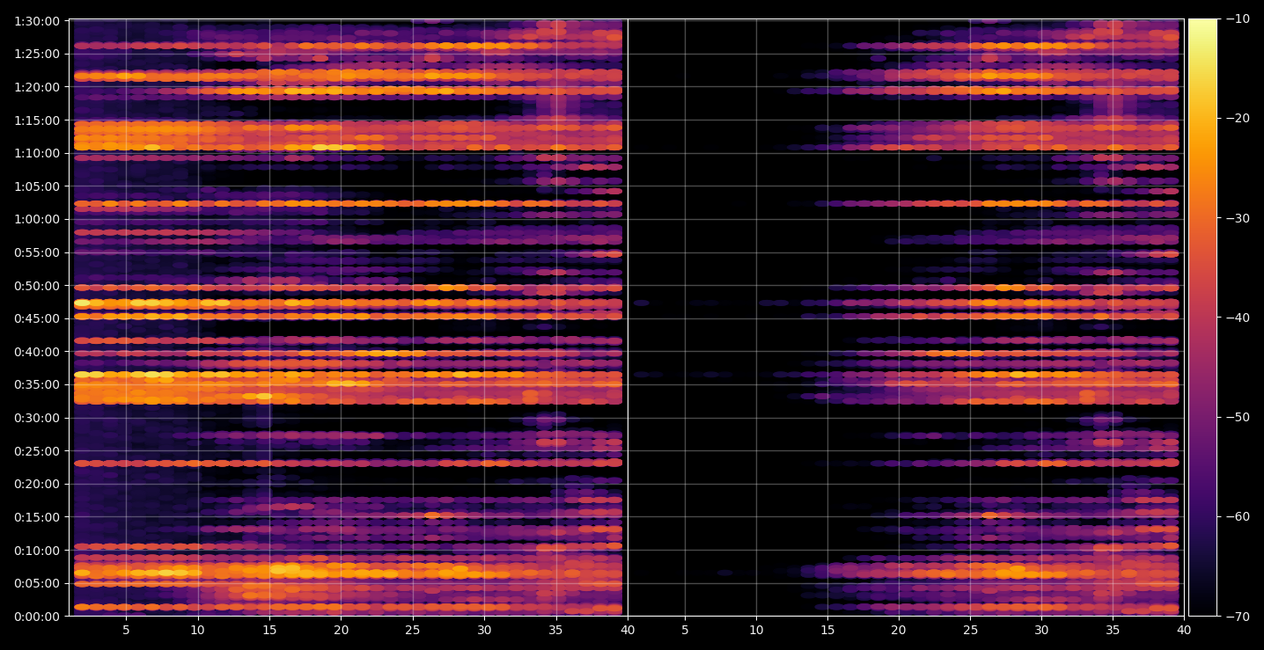Click x-axis label 35 under the left heatmap

coord(556,631)
